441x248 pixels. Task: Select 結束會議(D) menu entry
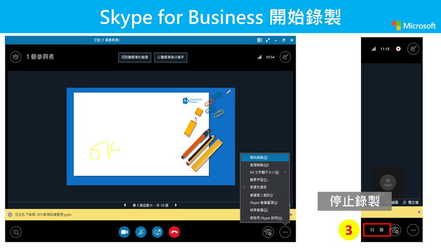pos(265,210)
